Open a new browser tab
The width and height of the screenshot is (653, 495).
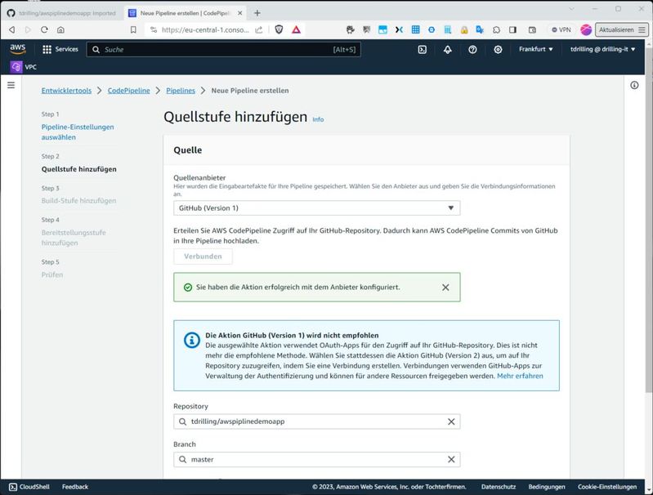click(257, 13)
